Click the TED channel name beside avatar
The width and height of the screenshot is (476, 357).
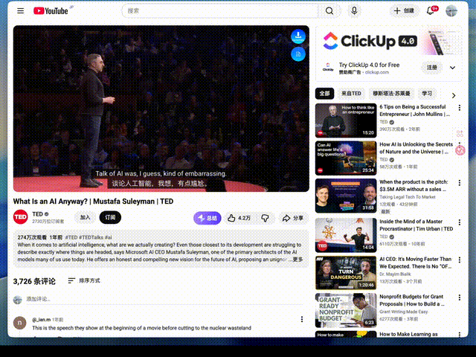tap(38, 214)
